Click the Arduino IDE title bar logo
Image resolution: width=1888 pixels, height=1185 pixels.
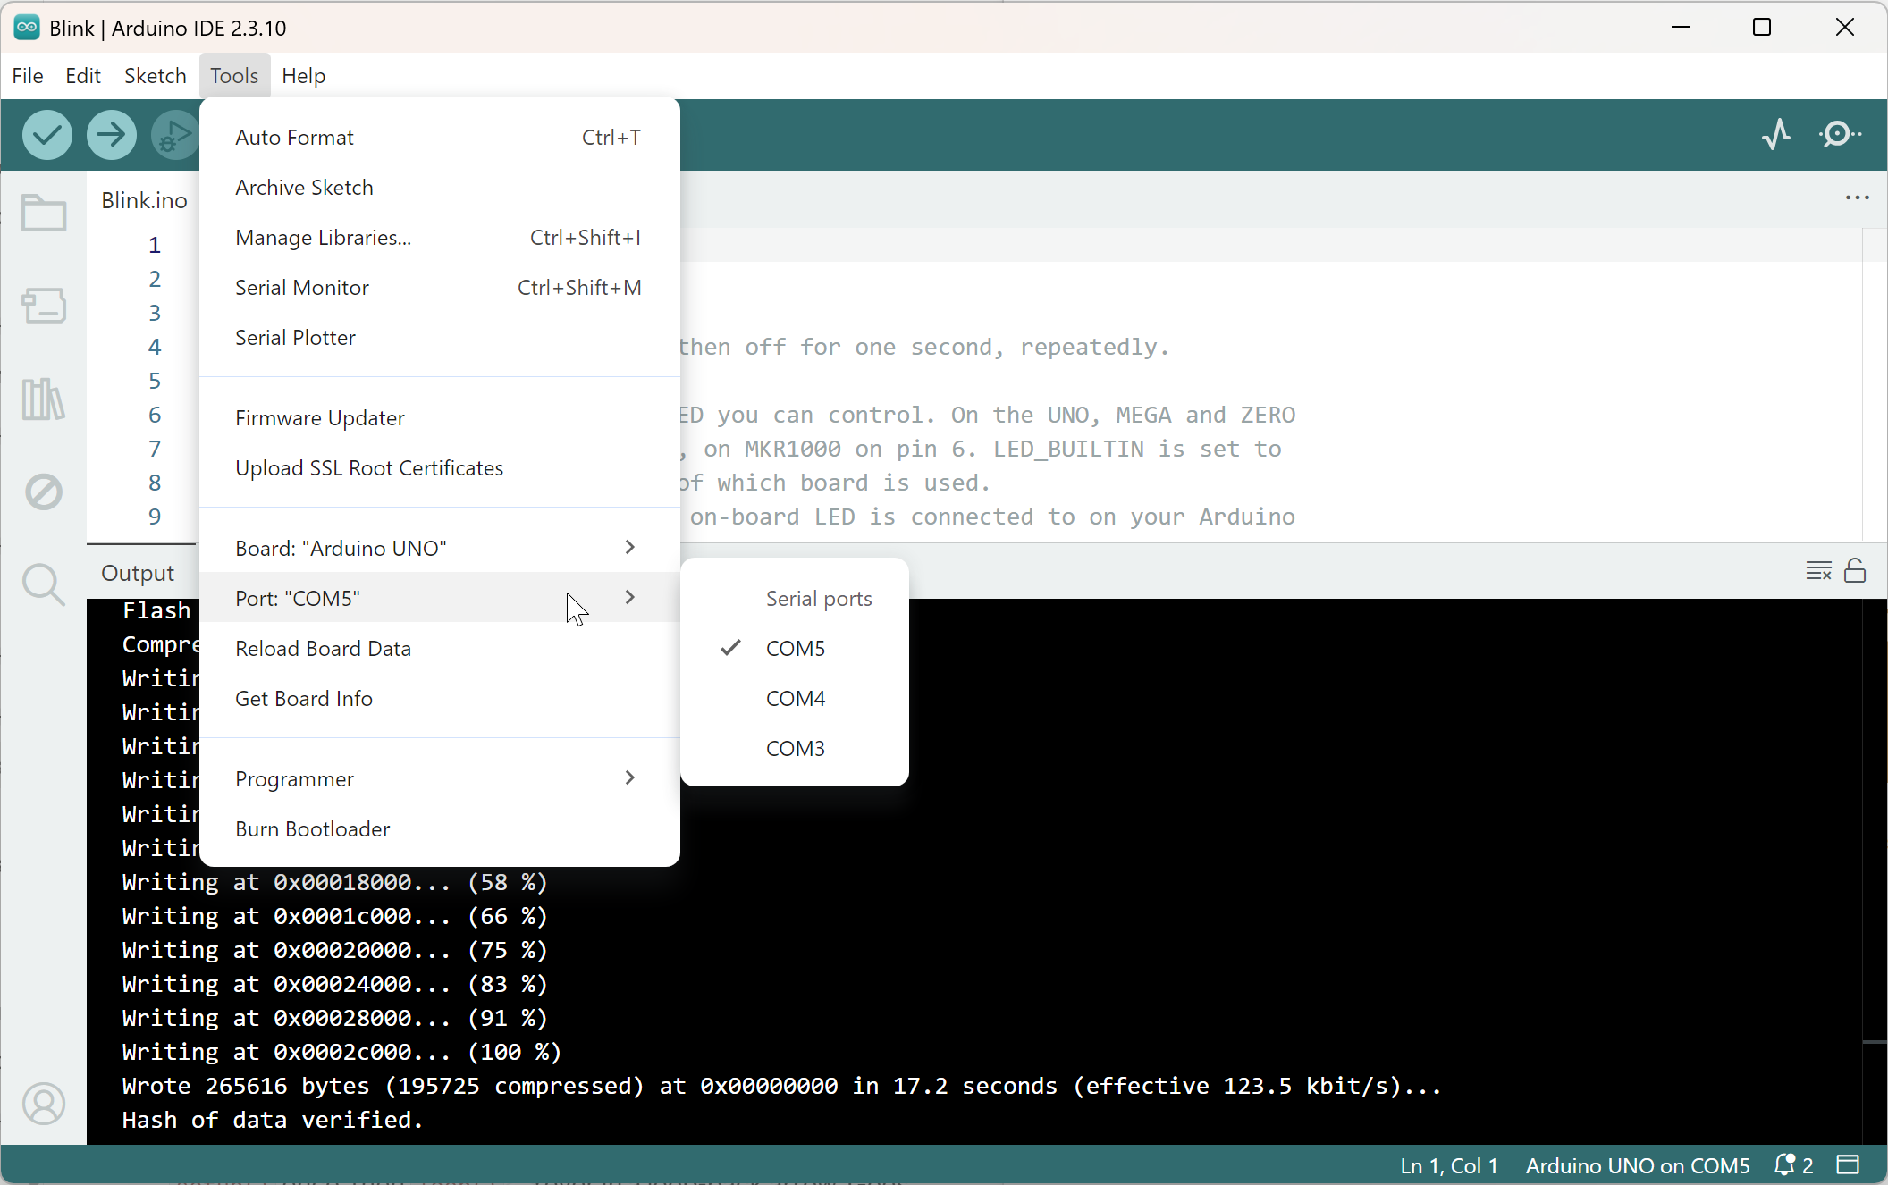(27, 28)
